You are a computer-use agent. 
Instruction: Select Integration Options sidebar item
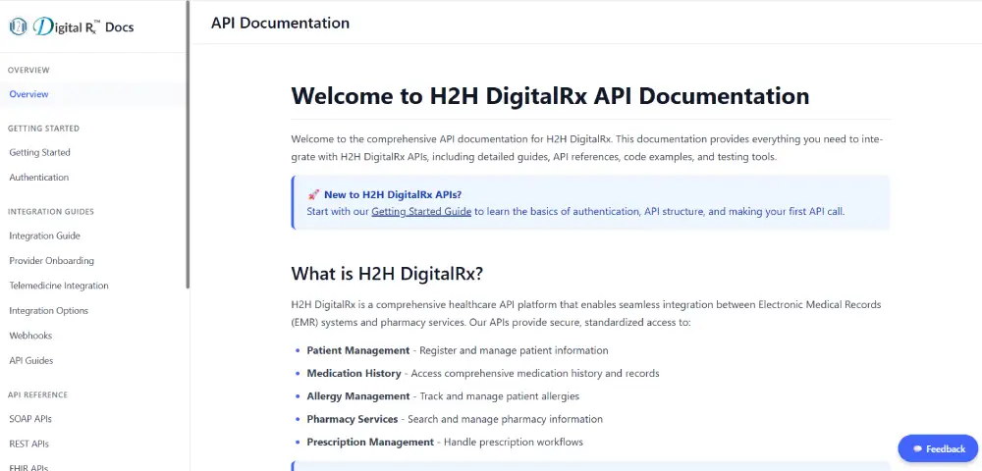49,311
